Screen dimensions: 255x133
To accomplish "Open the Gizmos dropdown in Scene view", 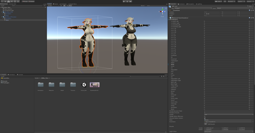I will (x=143, y=6).
